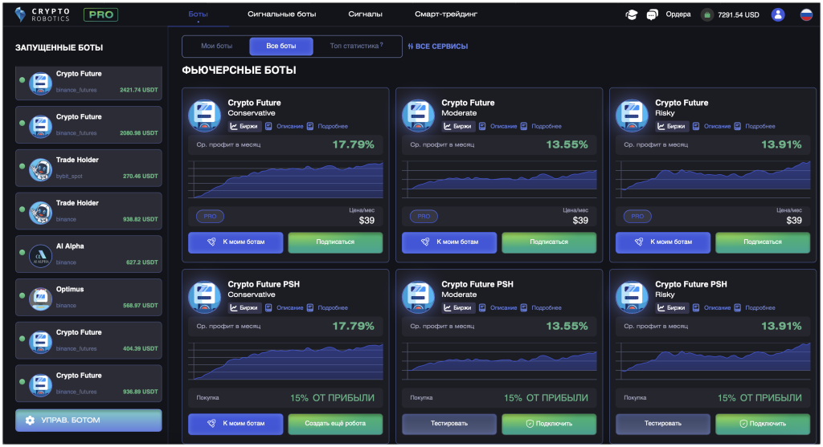Open the Боты tab

click(198, 14)
